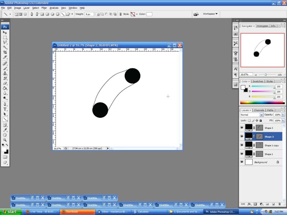This screenshot has width=287, height=215.
Task: Select the Paint Bucket tool
Action: [x=5, y=88]
